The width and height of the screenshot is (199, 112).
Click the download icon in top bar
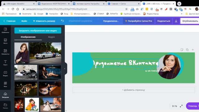coord(176,21)
